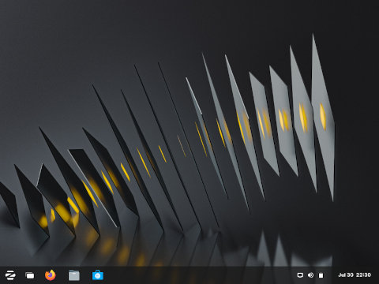Open the volume speaker tray icon
The height and width of the screenshot is (284, 379).
(x=310, y=275)
